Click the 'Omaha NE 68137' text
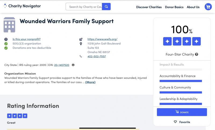The height and width of the screenshot is (130, 215). click(99, 52)
